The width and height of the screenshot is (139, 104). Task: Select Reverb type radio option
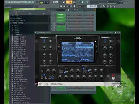tap(88, 70)
